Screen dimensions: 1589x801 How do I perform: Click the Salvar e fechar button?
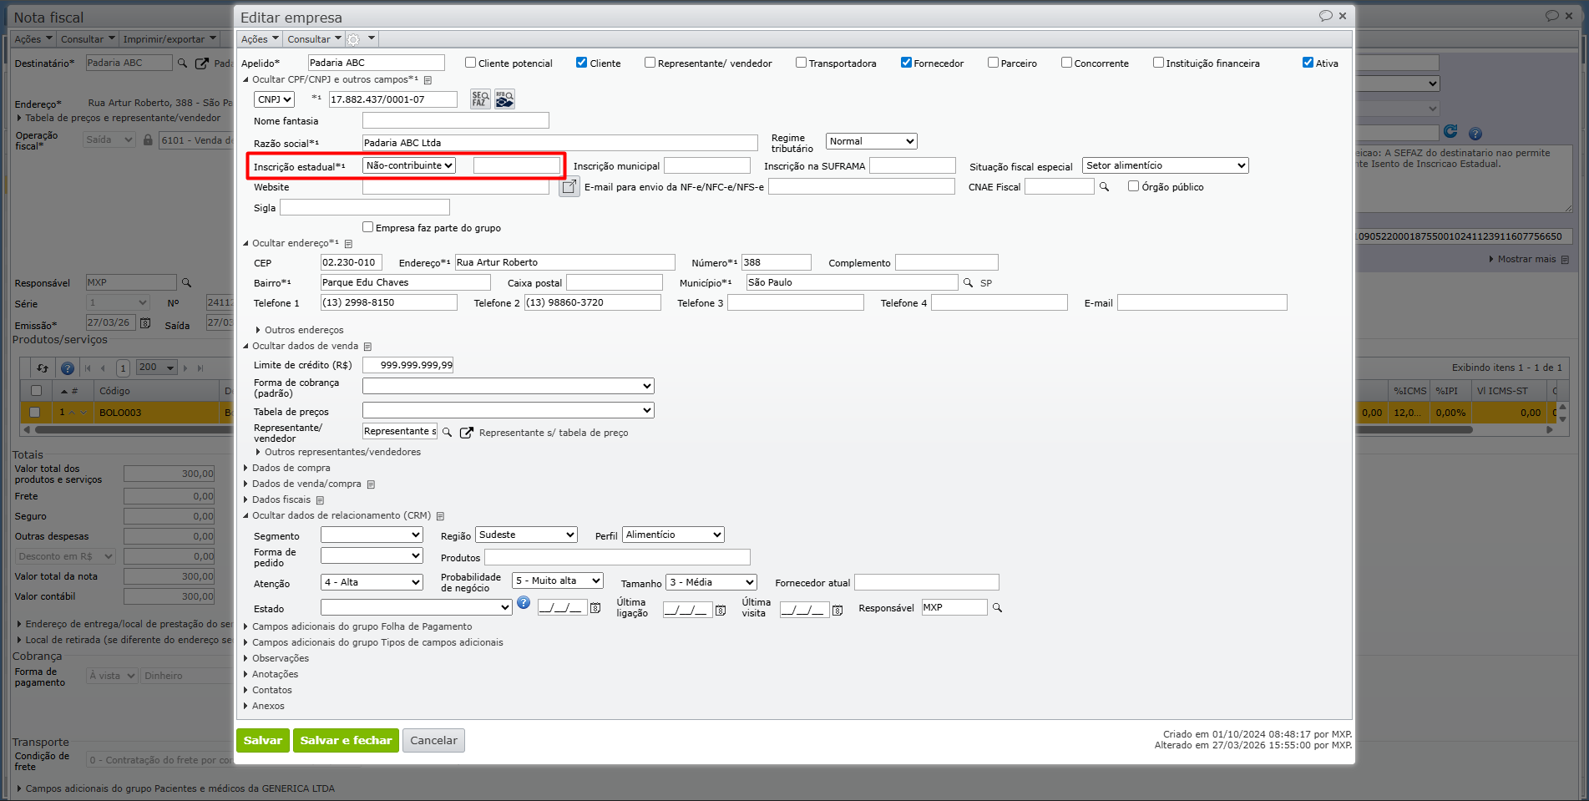(x=346, y=740)
